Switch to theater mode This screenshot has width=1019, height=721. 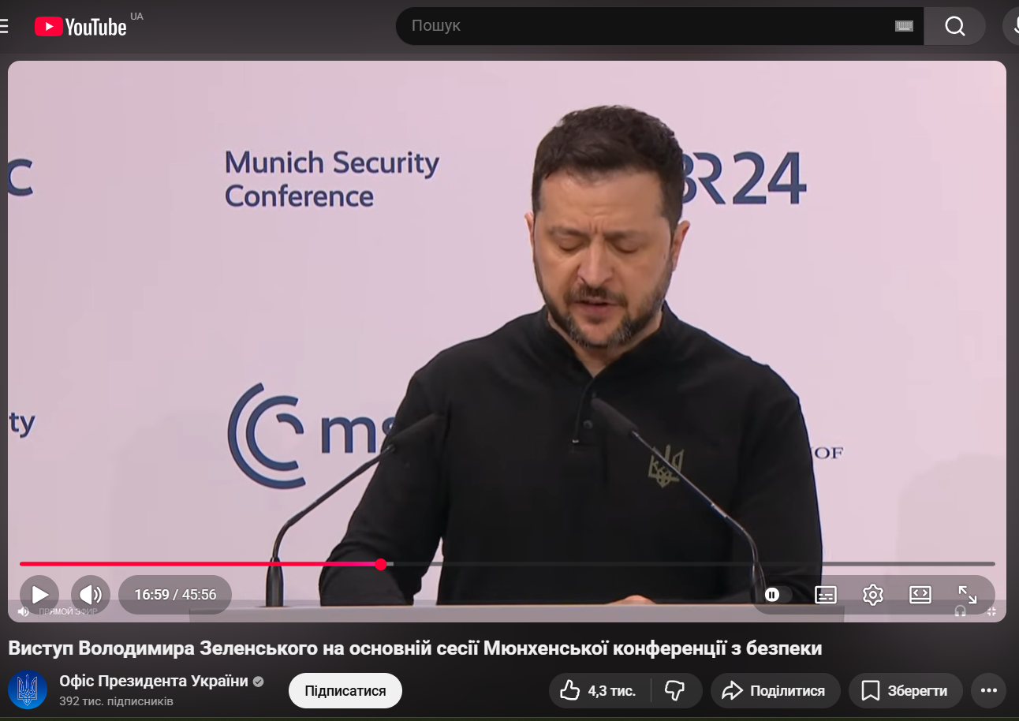[x=920, y=595]
